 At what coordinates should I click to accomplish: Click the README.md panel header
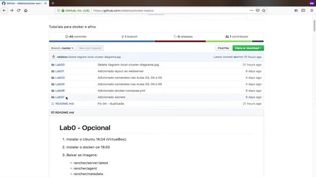coord(157,113)
